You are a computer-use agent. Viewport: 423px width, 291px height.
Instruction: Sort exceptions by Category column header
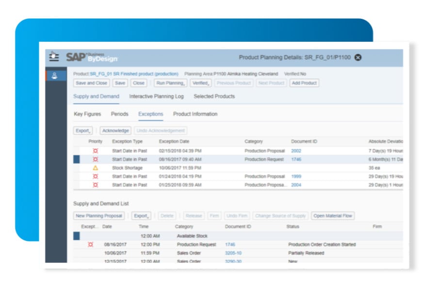pyautogui.click(x=253, y=141)
